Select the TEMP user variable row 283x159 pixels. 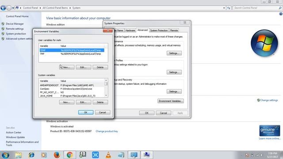pyautogui.click(x=72, y=50)
